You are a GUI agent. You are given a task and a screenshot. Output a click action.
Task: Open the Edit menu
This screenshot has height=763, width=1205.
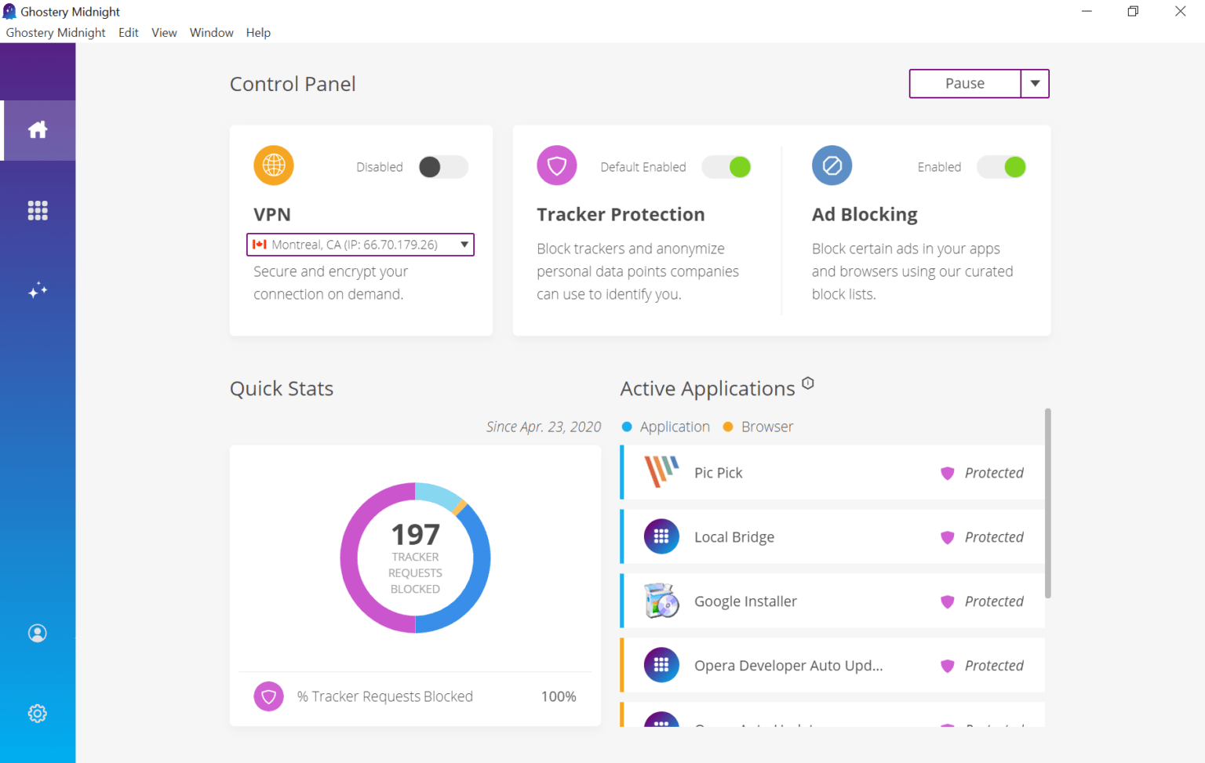(x=129, y=32)
